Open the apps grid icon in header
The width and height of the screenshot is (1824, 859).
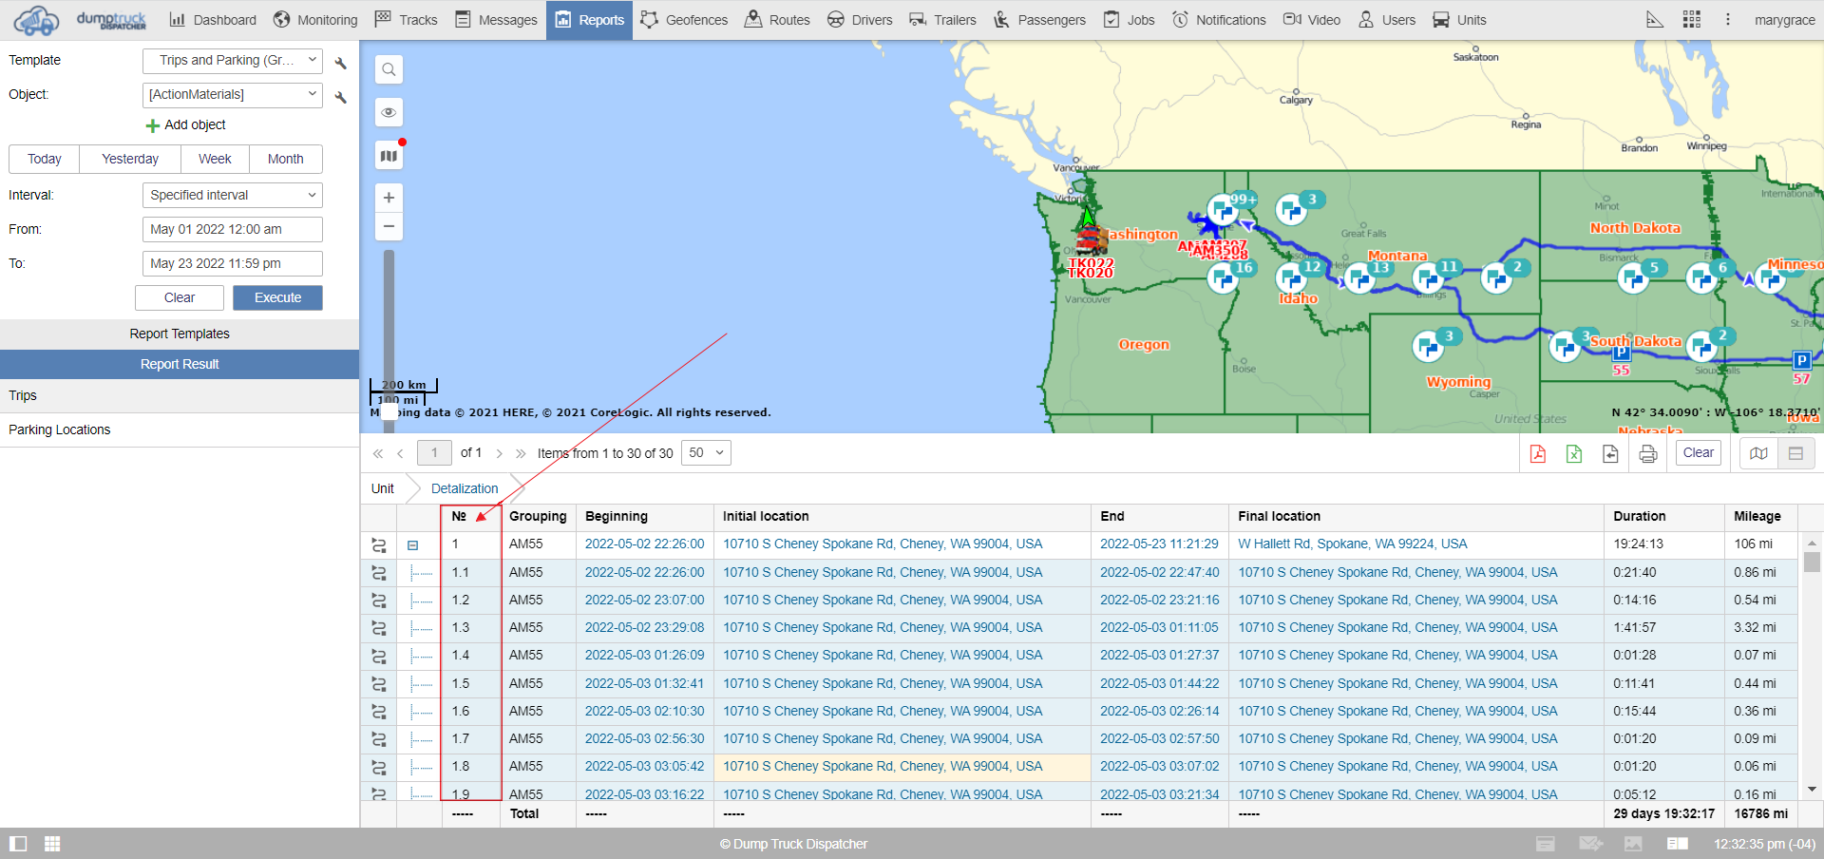1691,20
